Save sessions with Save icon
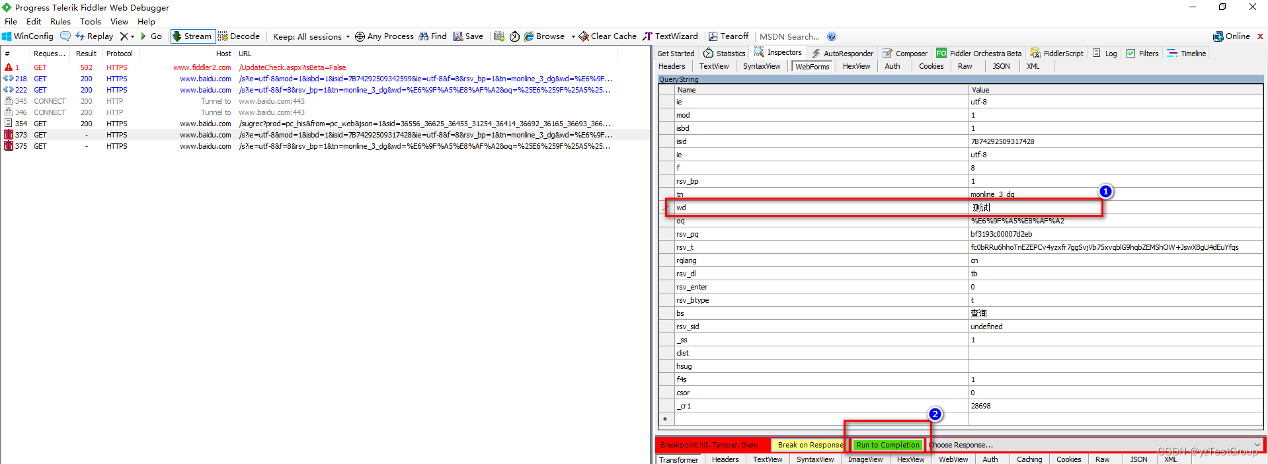 468,36
